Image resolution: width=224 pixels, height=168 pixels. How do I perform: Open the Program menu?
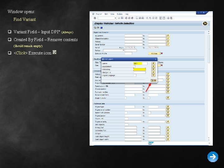[99, 14]
